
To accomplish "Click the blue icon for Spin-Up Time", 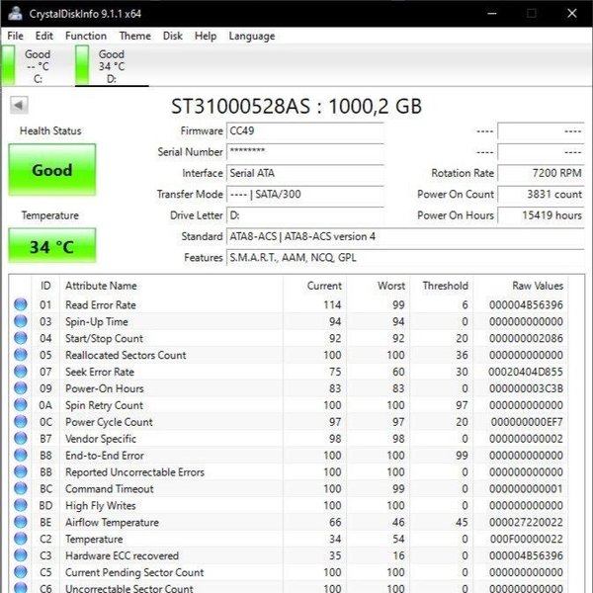I will tap(21, 322).
